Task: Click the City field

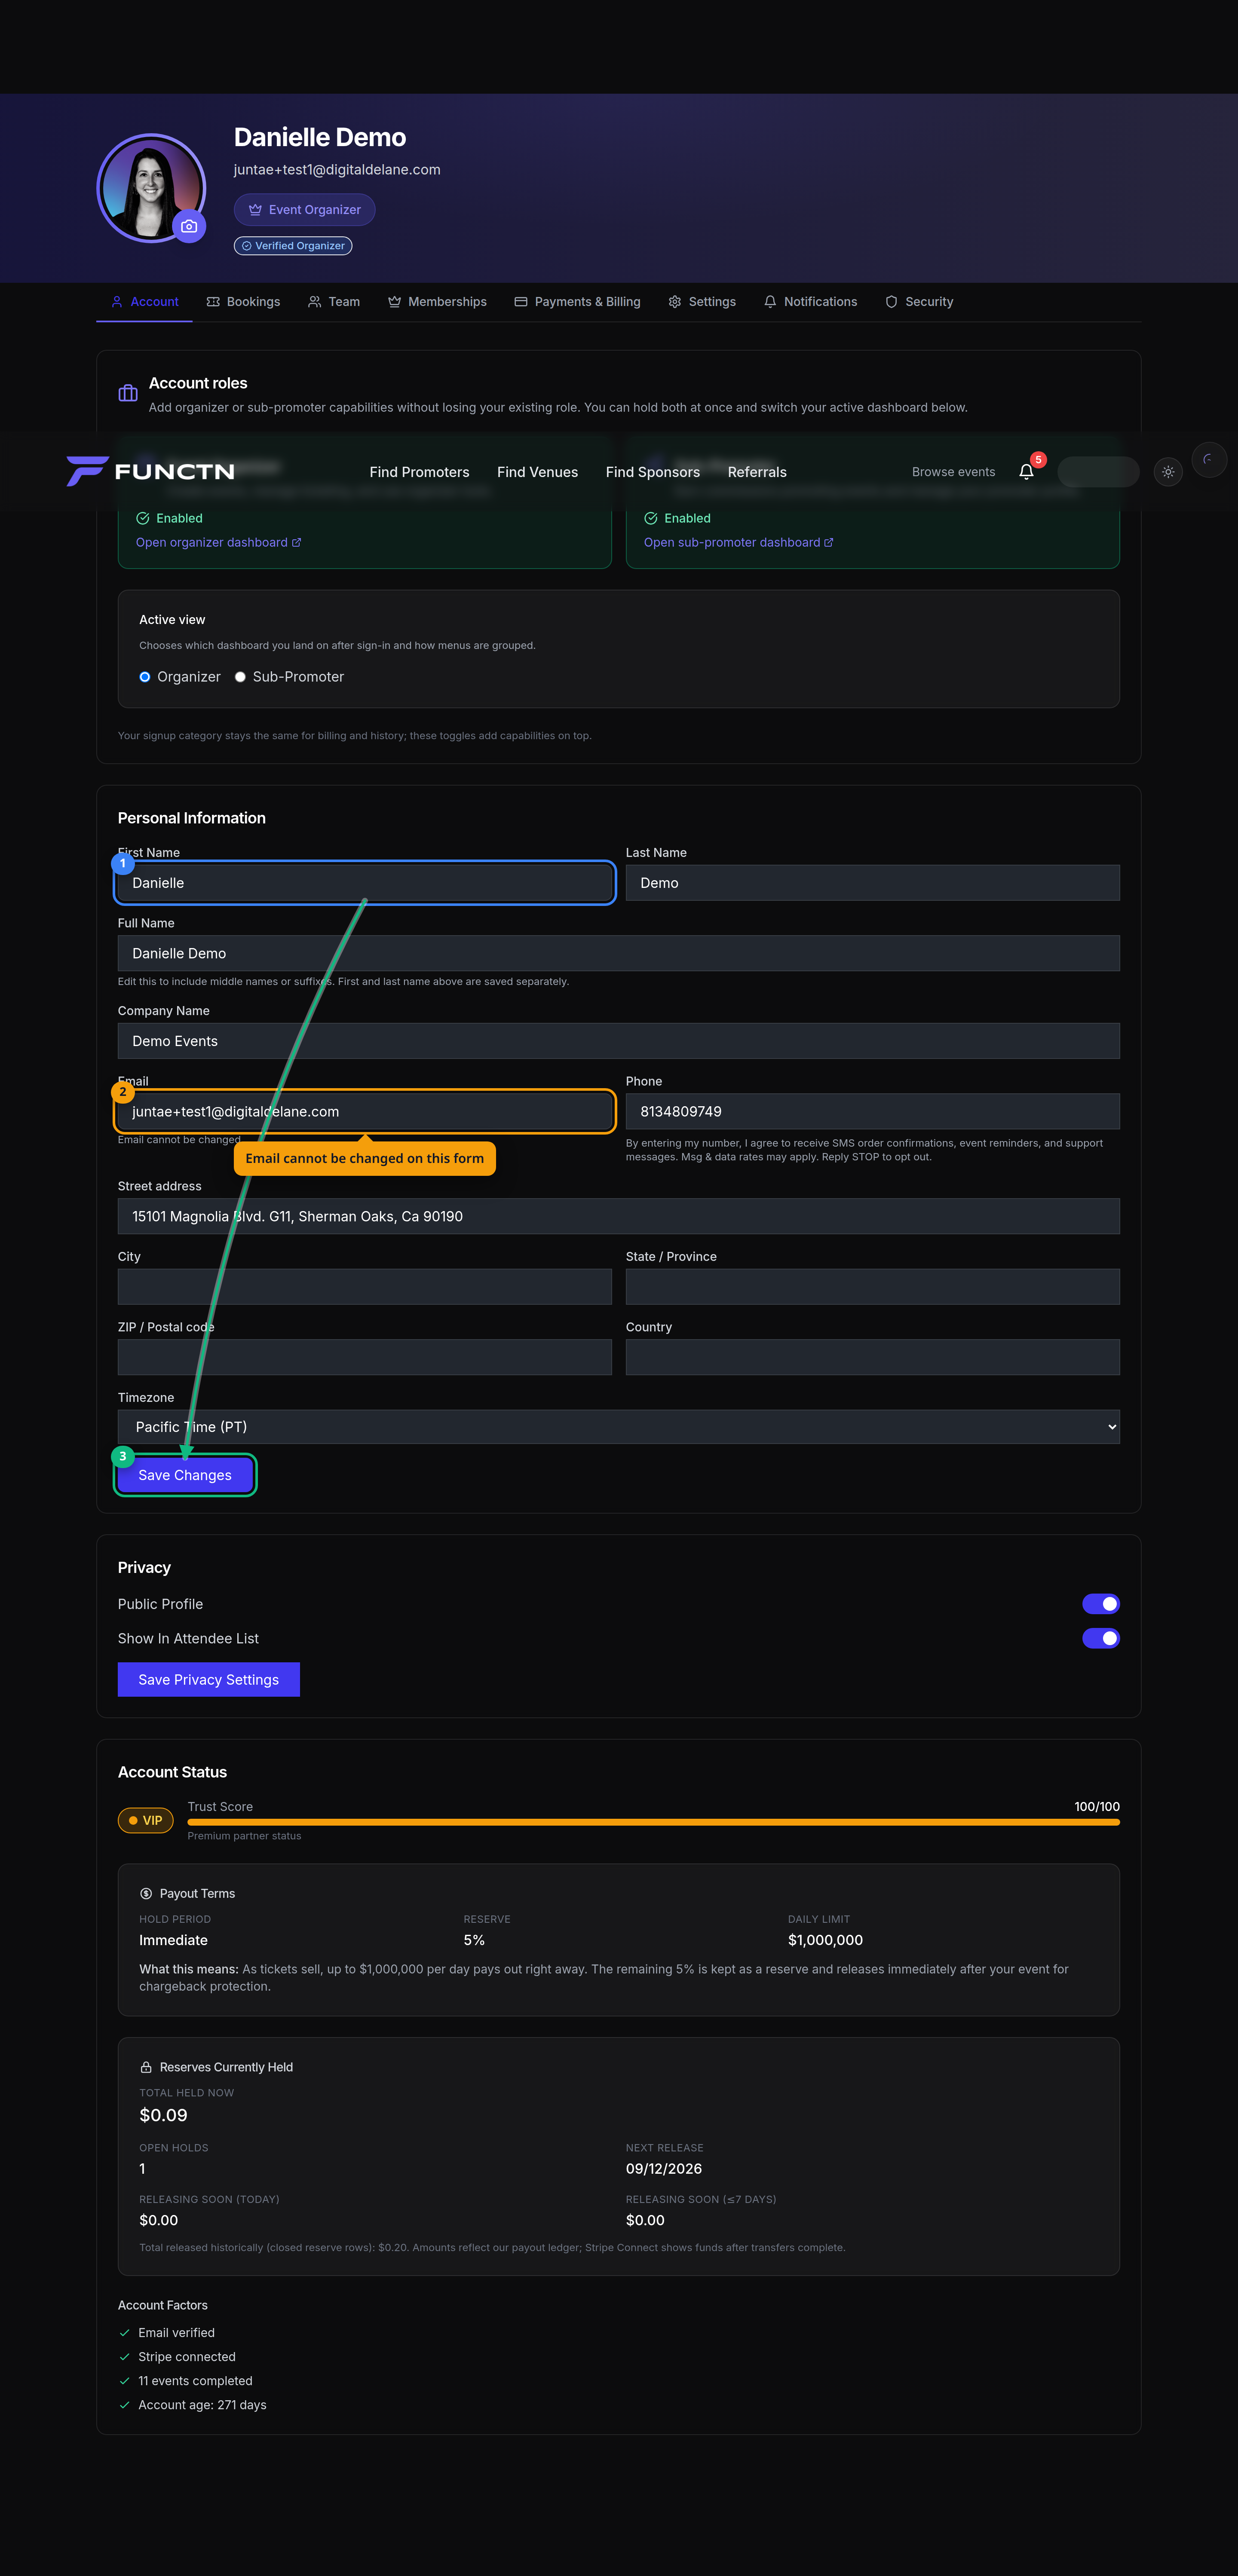Action: point(365,1287)
